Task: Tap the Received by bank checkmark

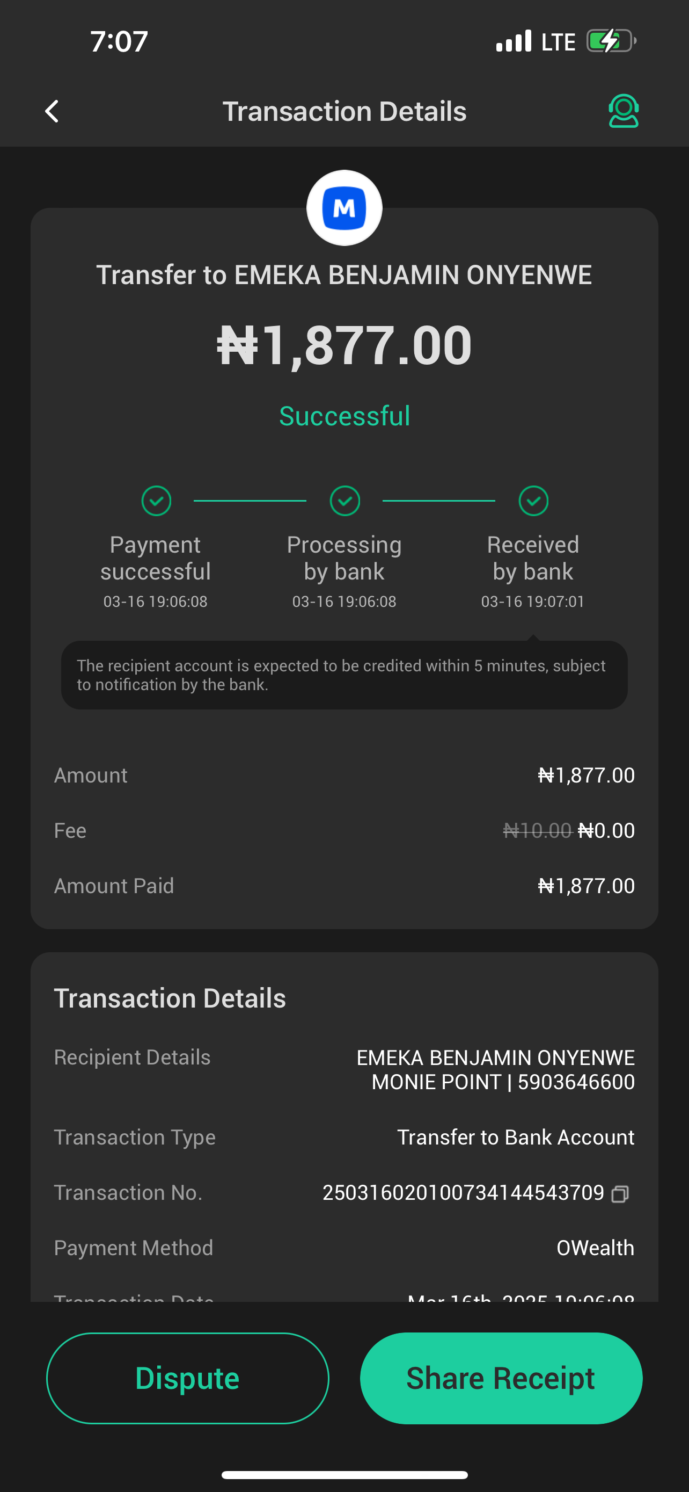Action: click(533, 501)
